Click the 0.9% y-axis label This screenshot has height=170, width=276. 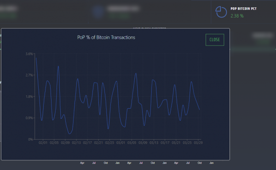coord(29,118)
